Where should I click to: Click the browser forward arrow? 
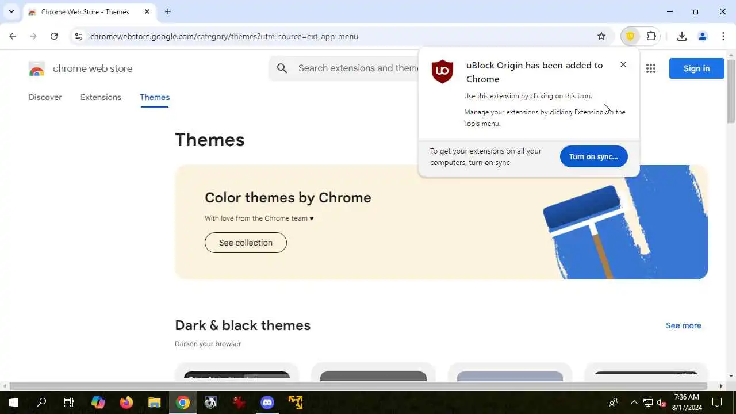coord(33,36)
